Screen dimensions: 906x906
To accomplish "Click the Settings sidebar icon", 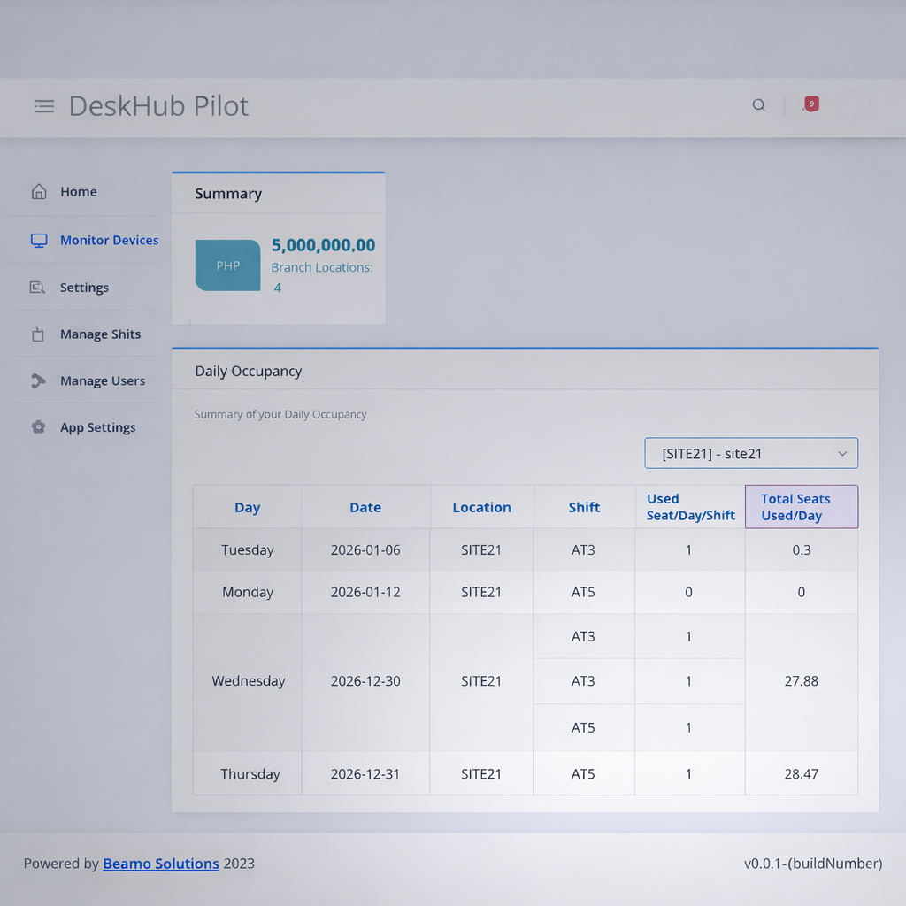I will [37, 288].
